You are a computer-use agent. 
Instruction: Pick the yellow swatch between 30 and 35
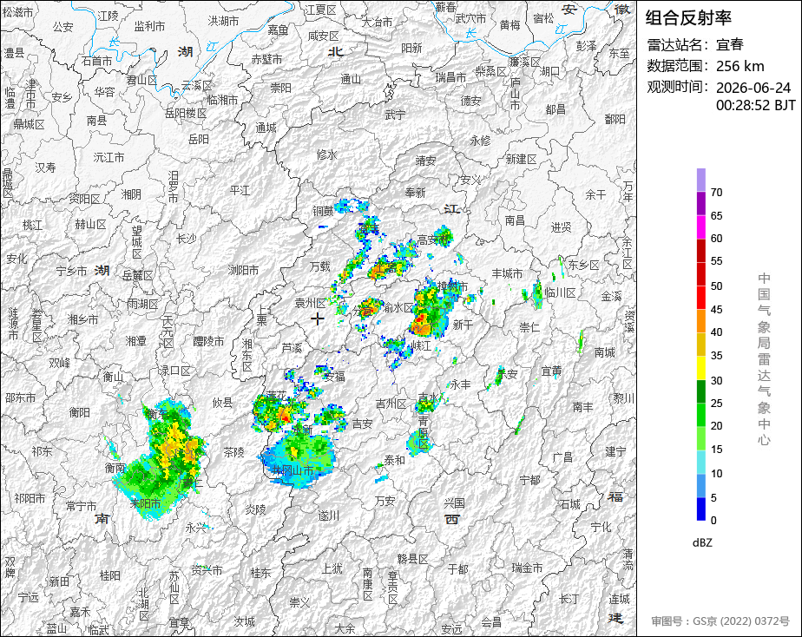(700, 368)
